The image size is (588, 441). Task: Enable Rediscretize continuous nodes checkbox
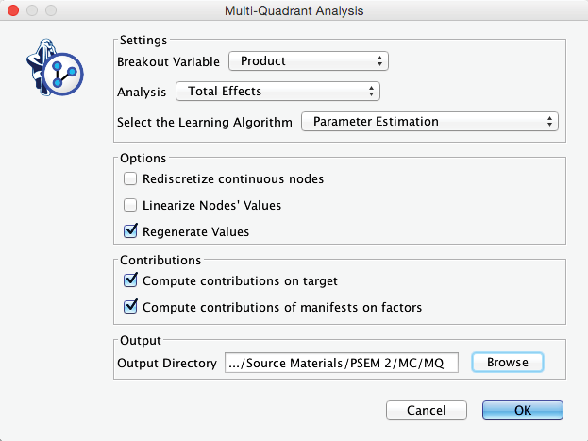pos(130,178)
